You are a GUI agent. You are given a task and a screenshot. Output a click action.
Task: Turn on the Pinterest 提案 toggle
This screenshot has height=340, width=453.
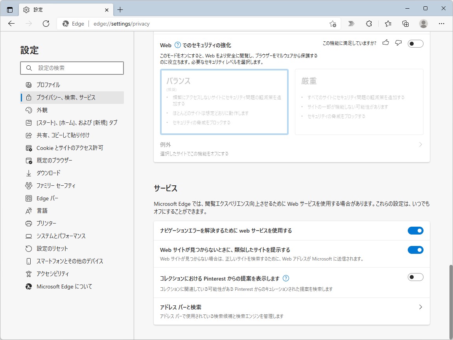[x=416, y=277]
